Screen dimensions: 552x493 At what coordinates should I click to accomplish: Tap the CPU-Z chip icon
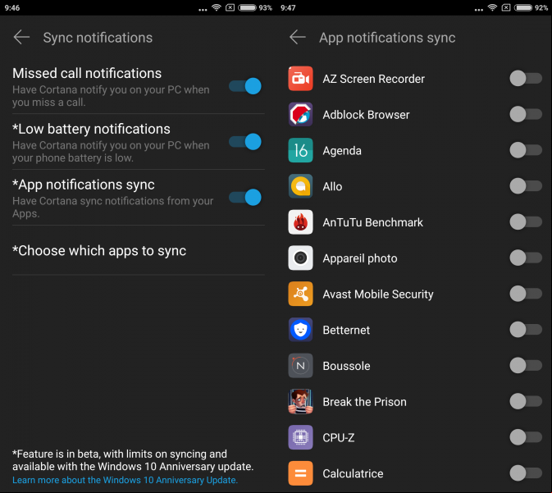pyautogui.click(x=300, y=438)
